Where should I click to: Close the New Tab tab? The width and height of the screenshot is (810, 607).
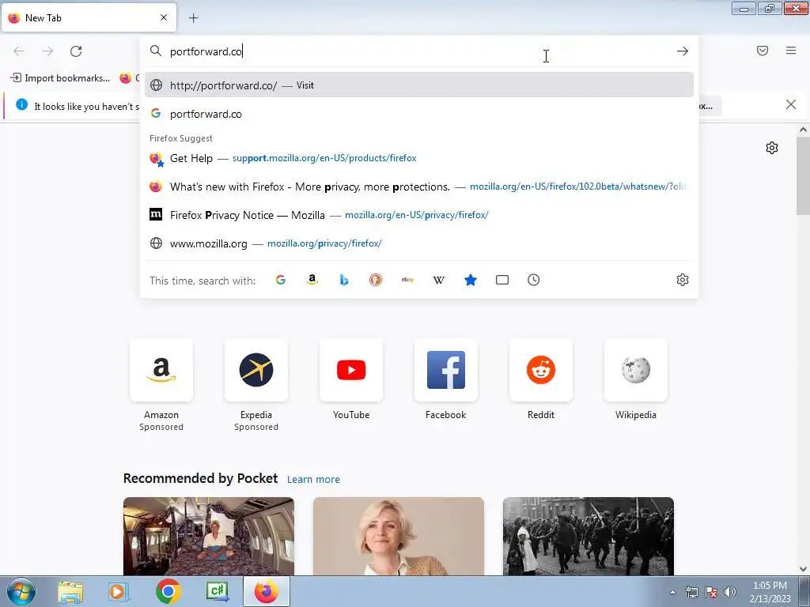(x=164, y=17)
